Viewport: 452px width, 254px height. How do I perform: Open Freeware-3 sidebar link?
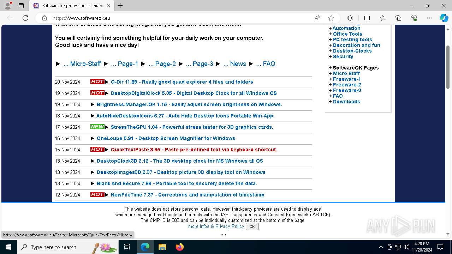(347, 90)
